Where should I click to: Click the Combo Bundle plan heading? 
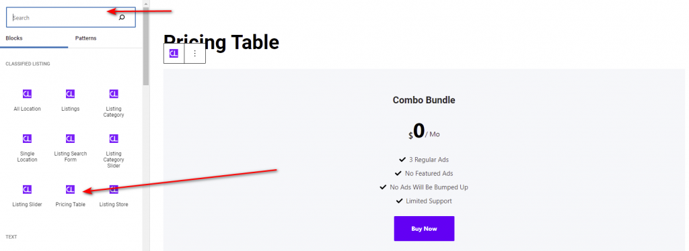coord(424,100)
